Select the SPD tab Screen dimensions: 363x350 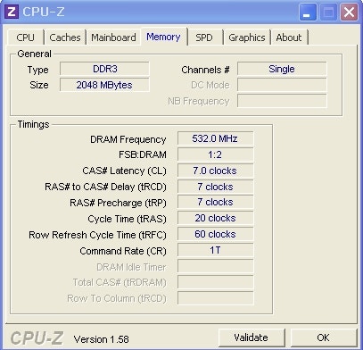204,37
